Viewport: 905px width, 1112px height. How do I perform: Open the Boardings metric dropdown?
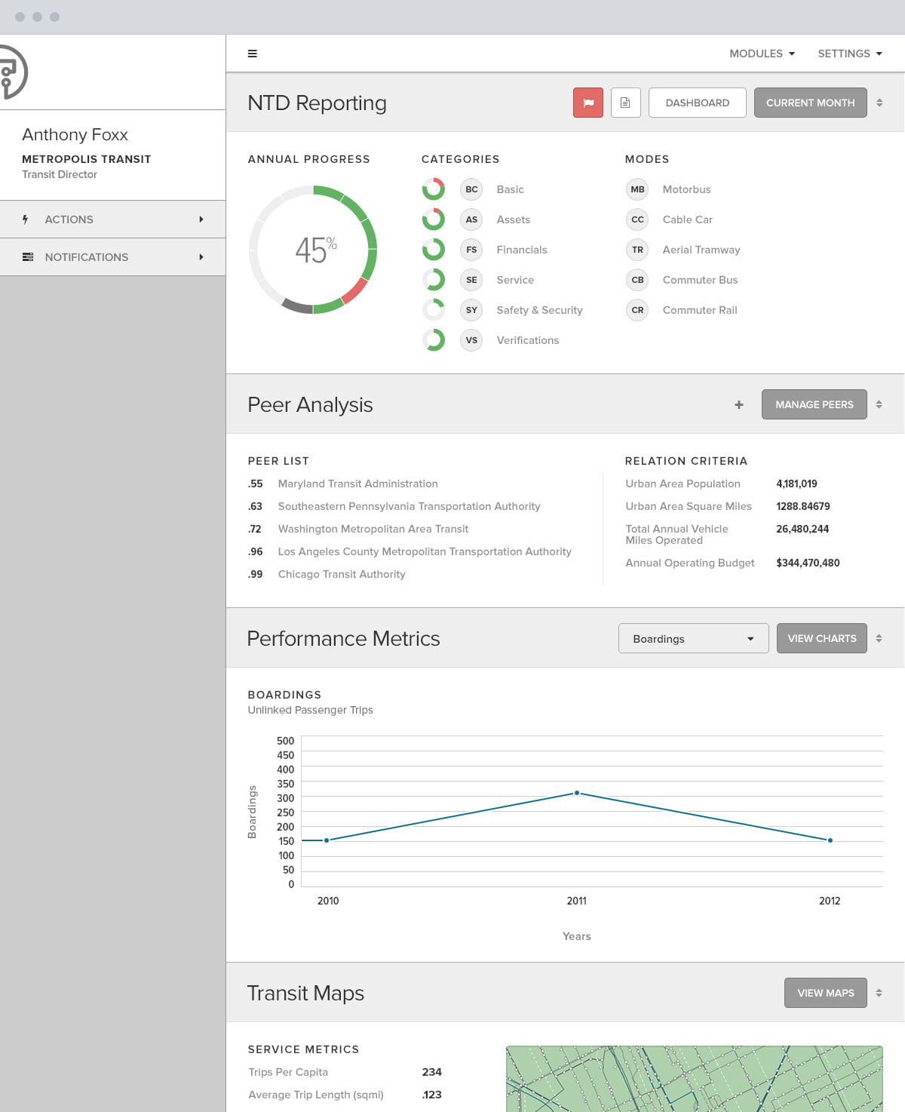point(694,638)
